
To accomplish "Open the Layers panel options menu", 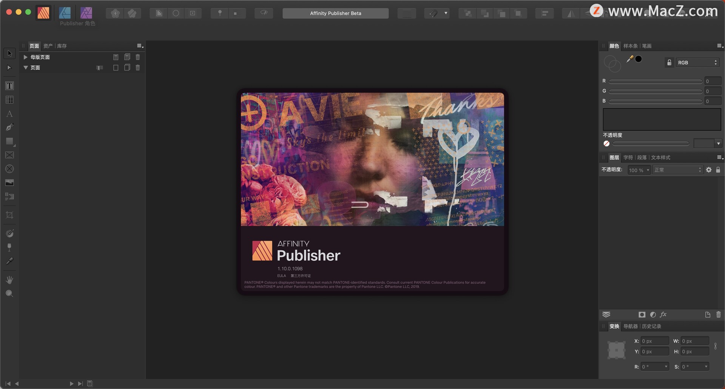I will click(720, 157).
